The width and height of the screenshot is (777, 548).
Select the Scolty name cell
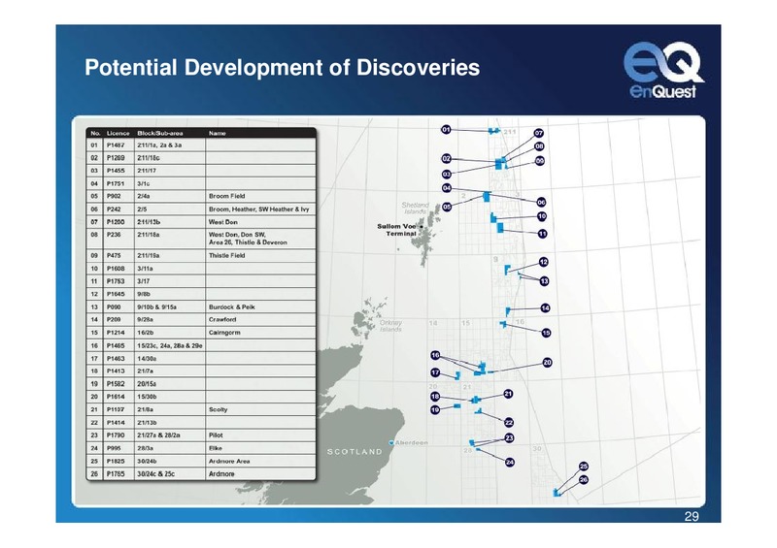(x=260, y=409)
